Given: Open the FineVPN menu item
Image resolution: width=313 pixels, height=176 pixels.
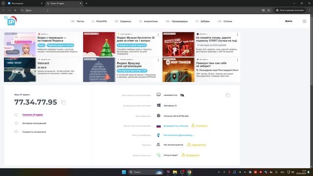Looking at the screenshot, I should click(101, 22).
